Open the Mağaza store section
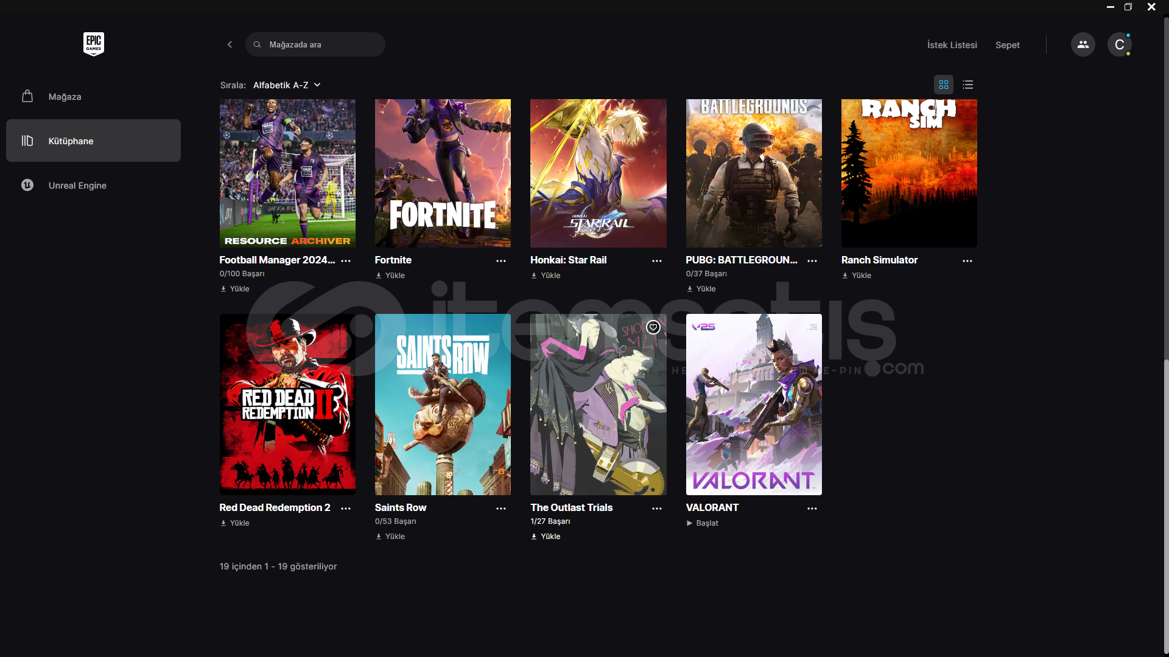 click(93, 97)
